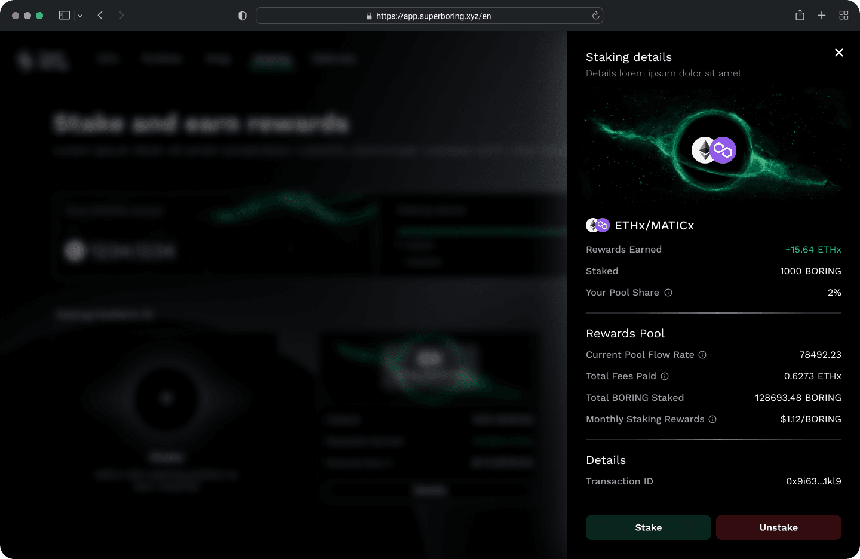This screenshot has width=860, height=559.
Task: Click the Staking details title
Action: pos(629,57)
